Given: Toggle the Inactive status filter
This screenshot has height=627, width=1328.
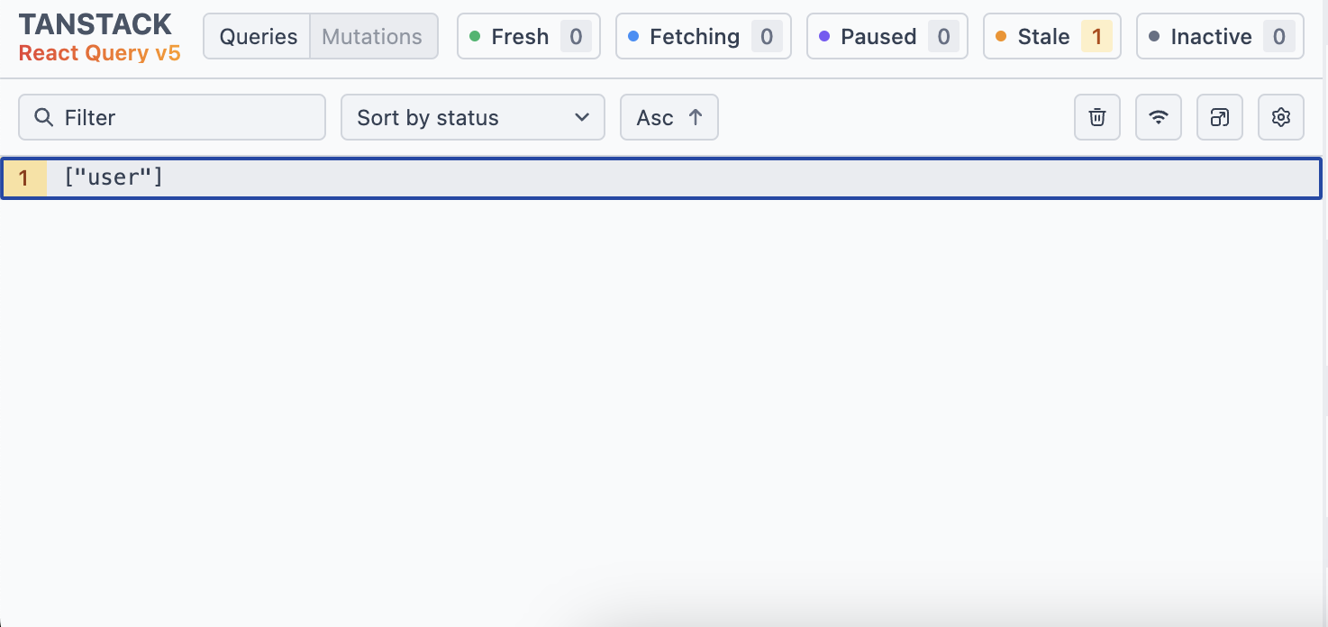Looking at the screenshot, I should point(1221,36).
